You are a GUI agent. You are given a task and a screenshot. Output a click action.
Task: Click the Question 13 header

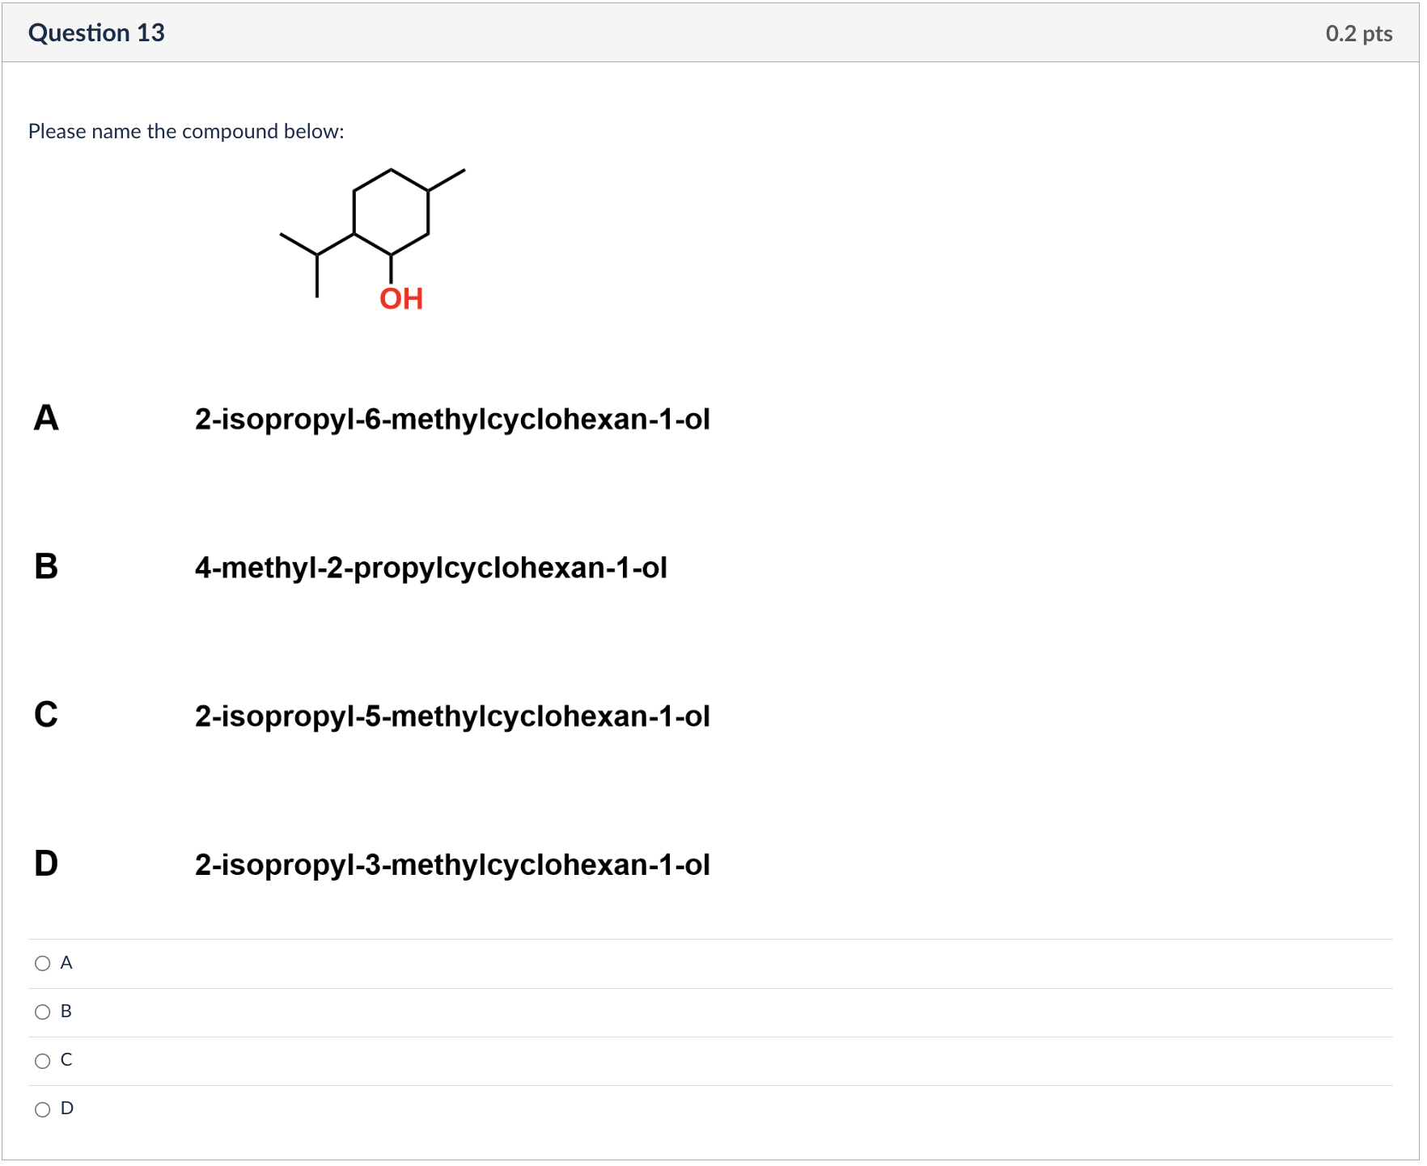97,33
